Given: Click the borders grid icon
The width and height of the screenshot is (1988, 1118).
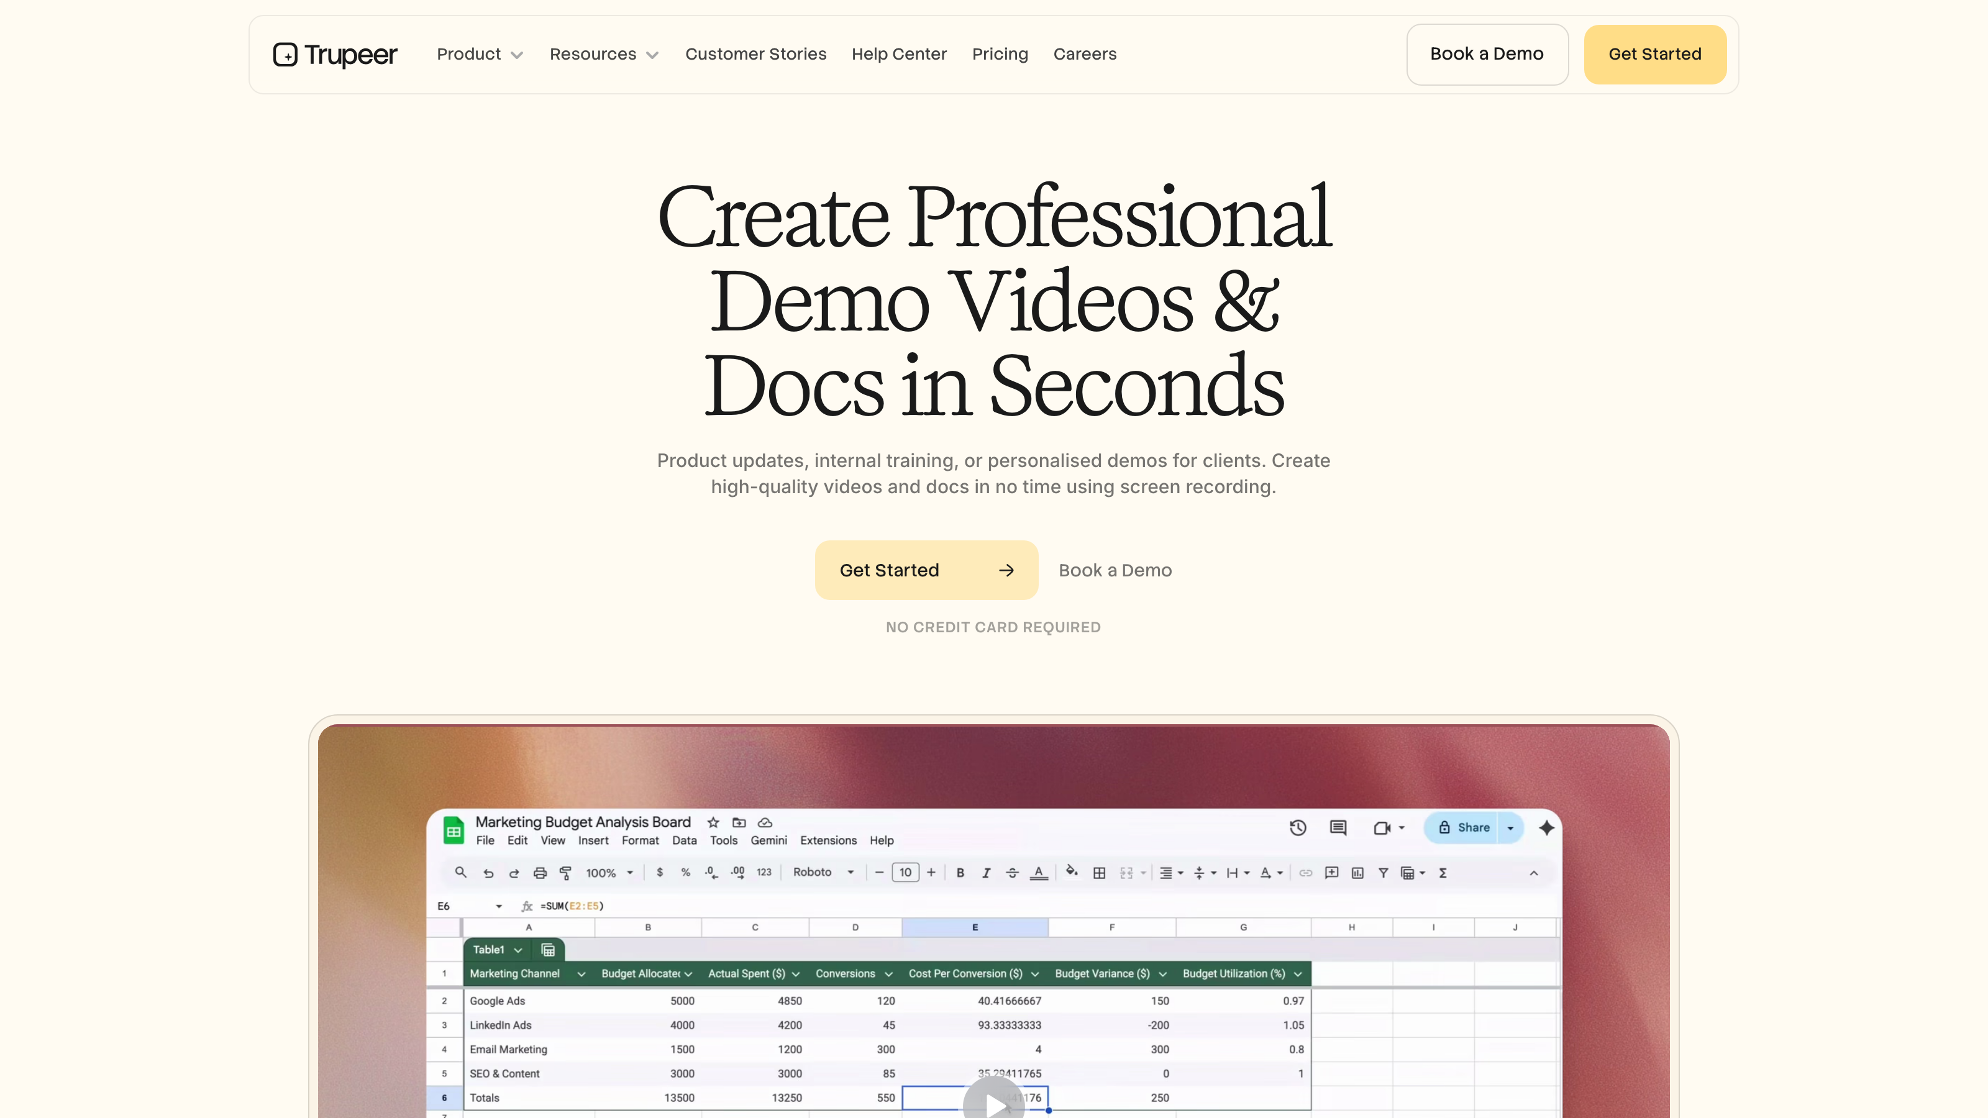Looking at the screenshot, I should [x=1099, y=873].
